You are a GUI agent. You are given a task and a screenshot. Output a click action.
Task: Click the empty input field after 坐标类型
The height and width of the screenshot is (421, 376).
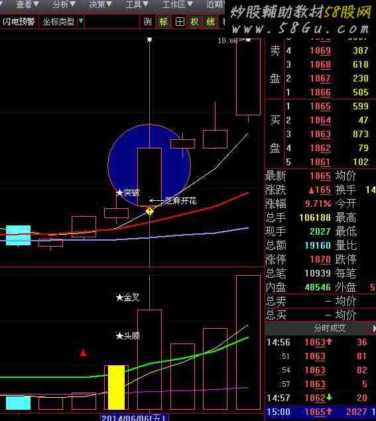click(111, 21)
